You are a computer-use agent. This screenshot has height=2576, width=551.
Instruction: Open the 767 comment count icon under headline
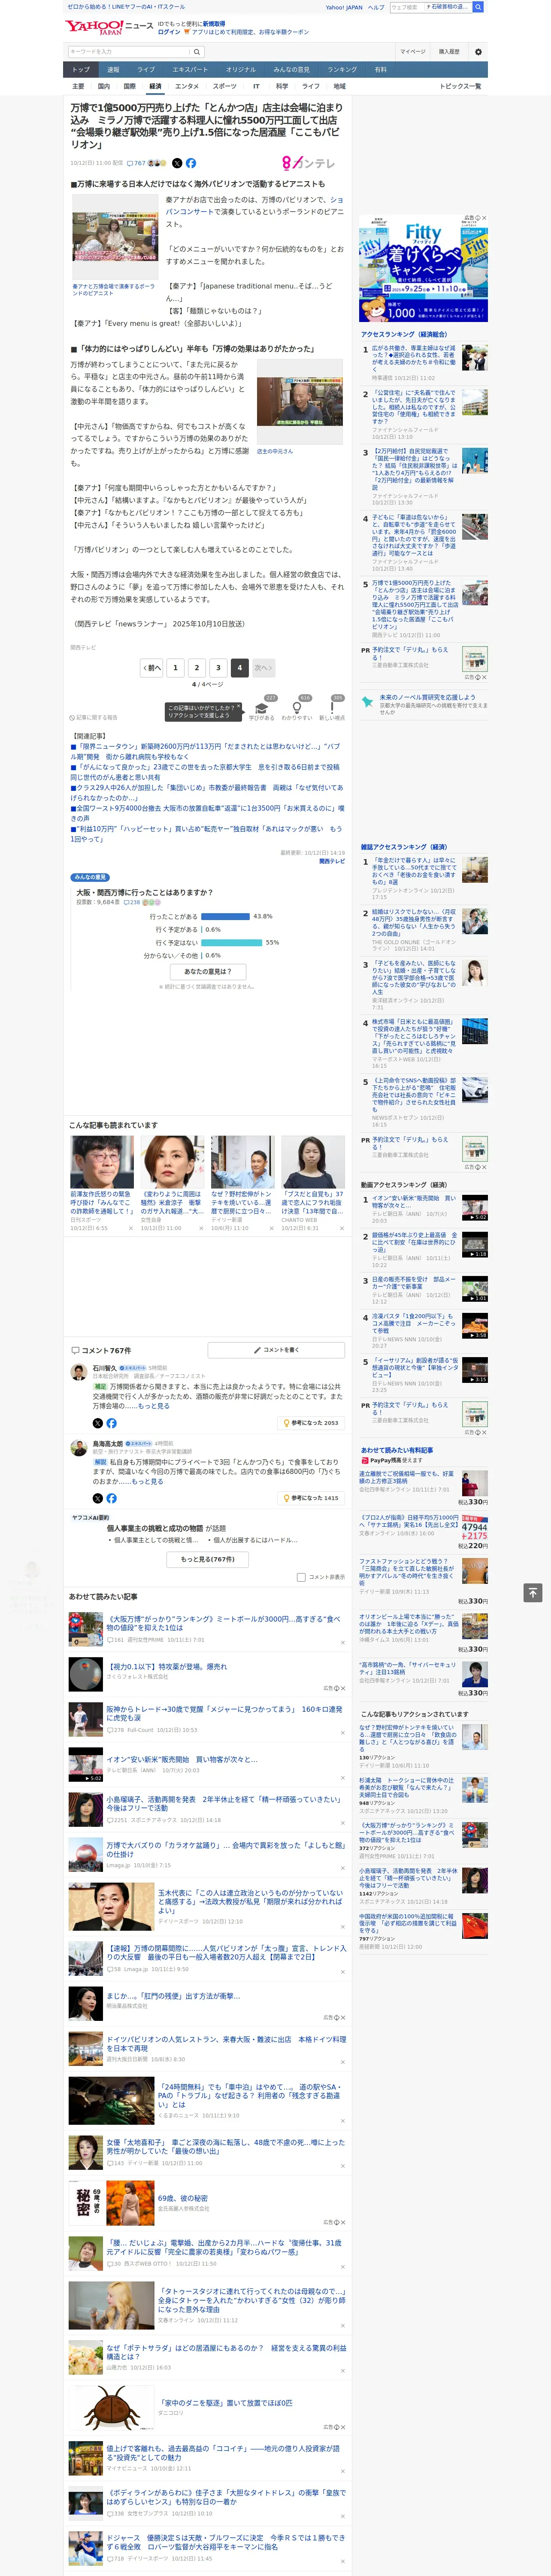[x=136, y=163]
